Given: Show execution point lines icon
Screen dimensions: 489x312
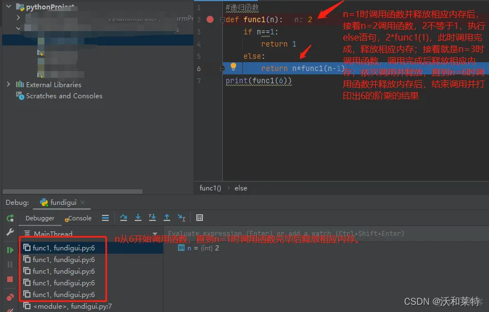Looking at the screenshot, I should (x=105, y=218).
